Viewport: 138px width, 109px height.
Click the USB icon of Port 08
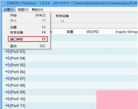pyautogui.click(x=7, y=85)
